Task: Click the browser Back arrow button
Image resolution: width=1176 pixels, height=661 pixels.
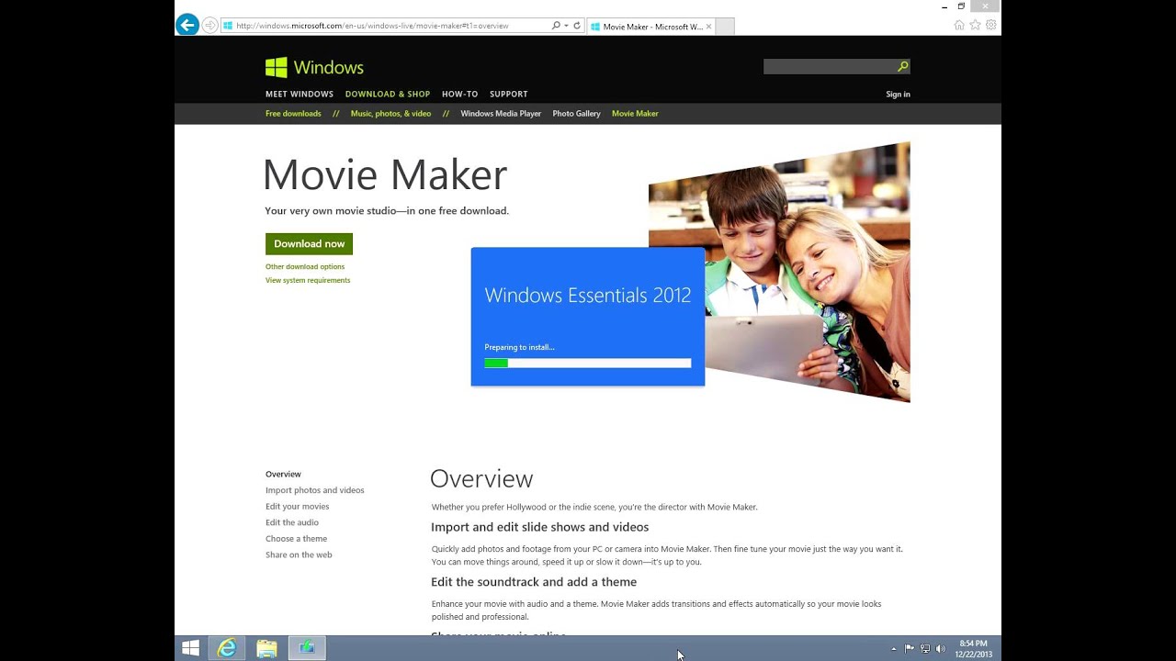Action: 187,26
